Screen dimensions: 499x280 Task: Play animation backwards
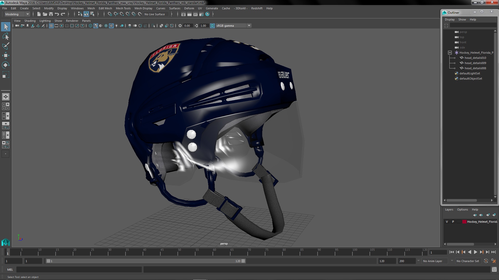pyautogui.click(x=469, y=252)
